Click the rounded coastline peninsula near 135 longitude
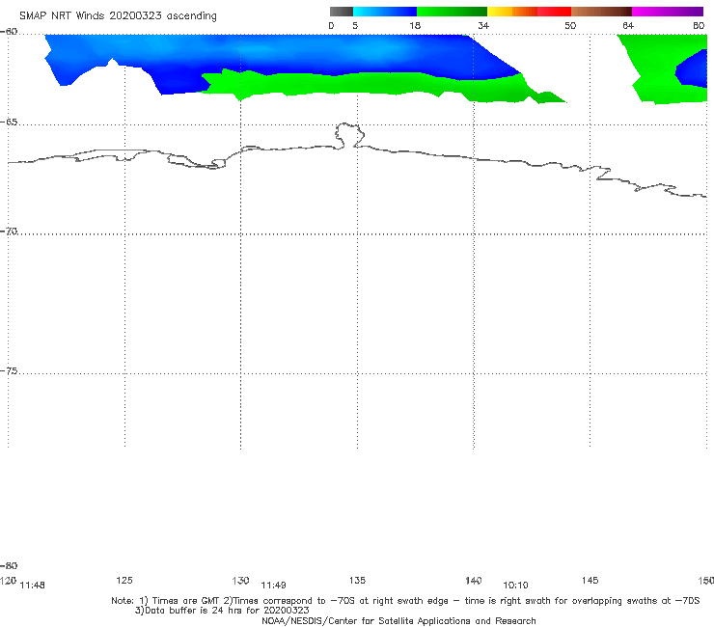 (x=349, y=135)
